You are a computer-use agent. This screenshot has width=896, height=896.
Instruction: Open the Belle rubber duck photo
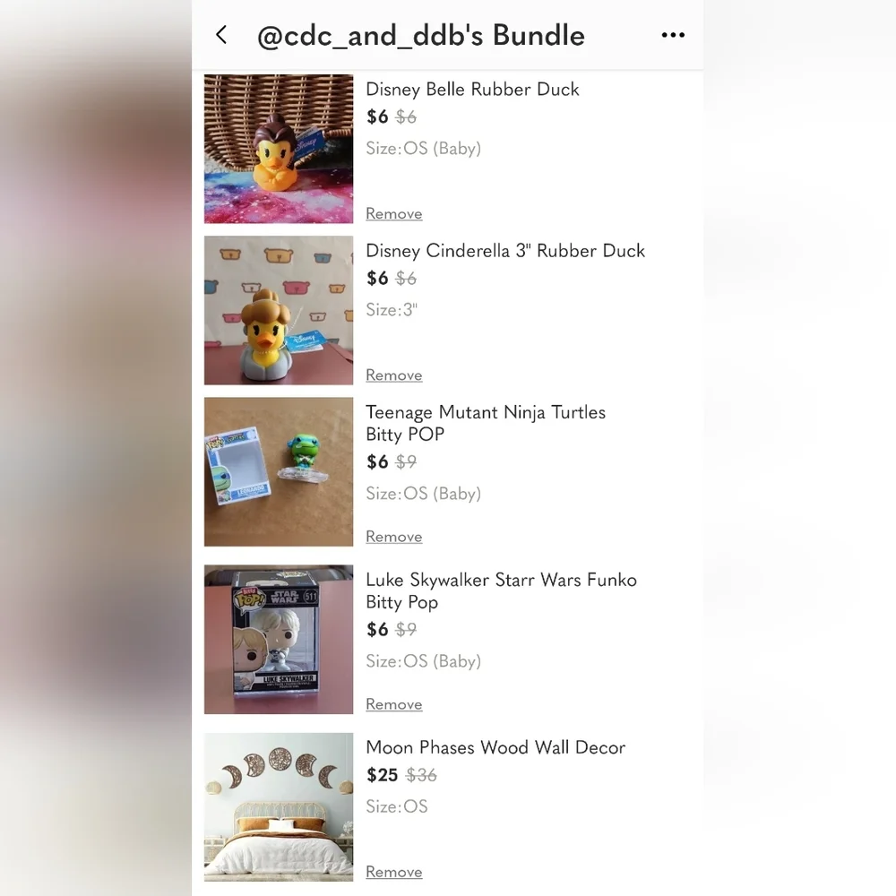(x=279, y=149)
